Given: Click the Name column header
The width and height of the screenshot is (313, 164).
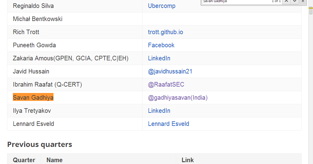Looking at the screenshot, I should coord(54,160).
